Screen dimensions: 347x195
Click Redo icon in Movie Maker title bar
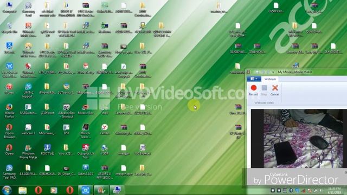(x=268, y=72)
